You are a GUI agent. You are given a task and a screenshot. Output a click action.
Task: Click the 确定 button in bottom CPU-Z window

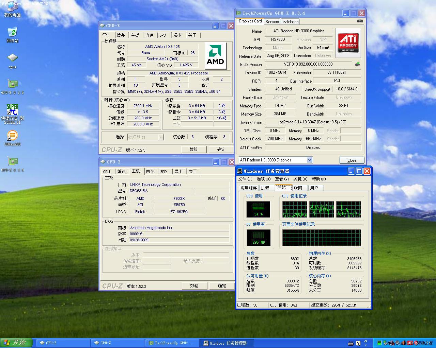(x=221, y=286)
